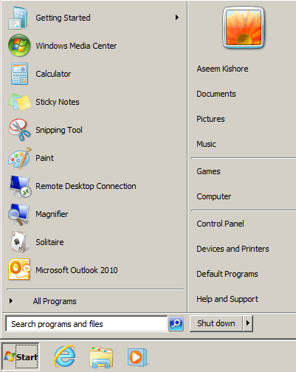Open the Paint palette icon

tap(20, 158)
